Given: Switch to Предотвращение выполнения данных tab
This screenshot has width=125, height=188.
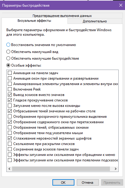Looking at the screenshot, I should 62,16.
